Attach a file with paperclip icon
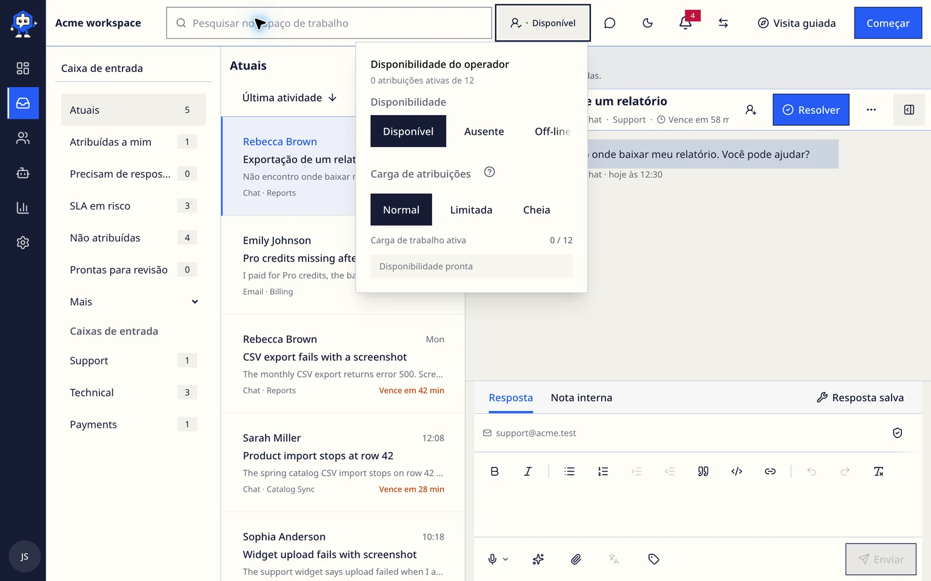931x581 pixels. 576,559
